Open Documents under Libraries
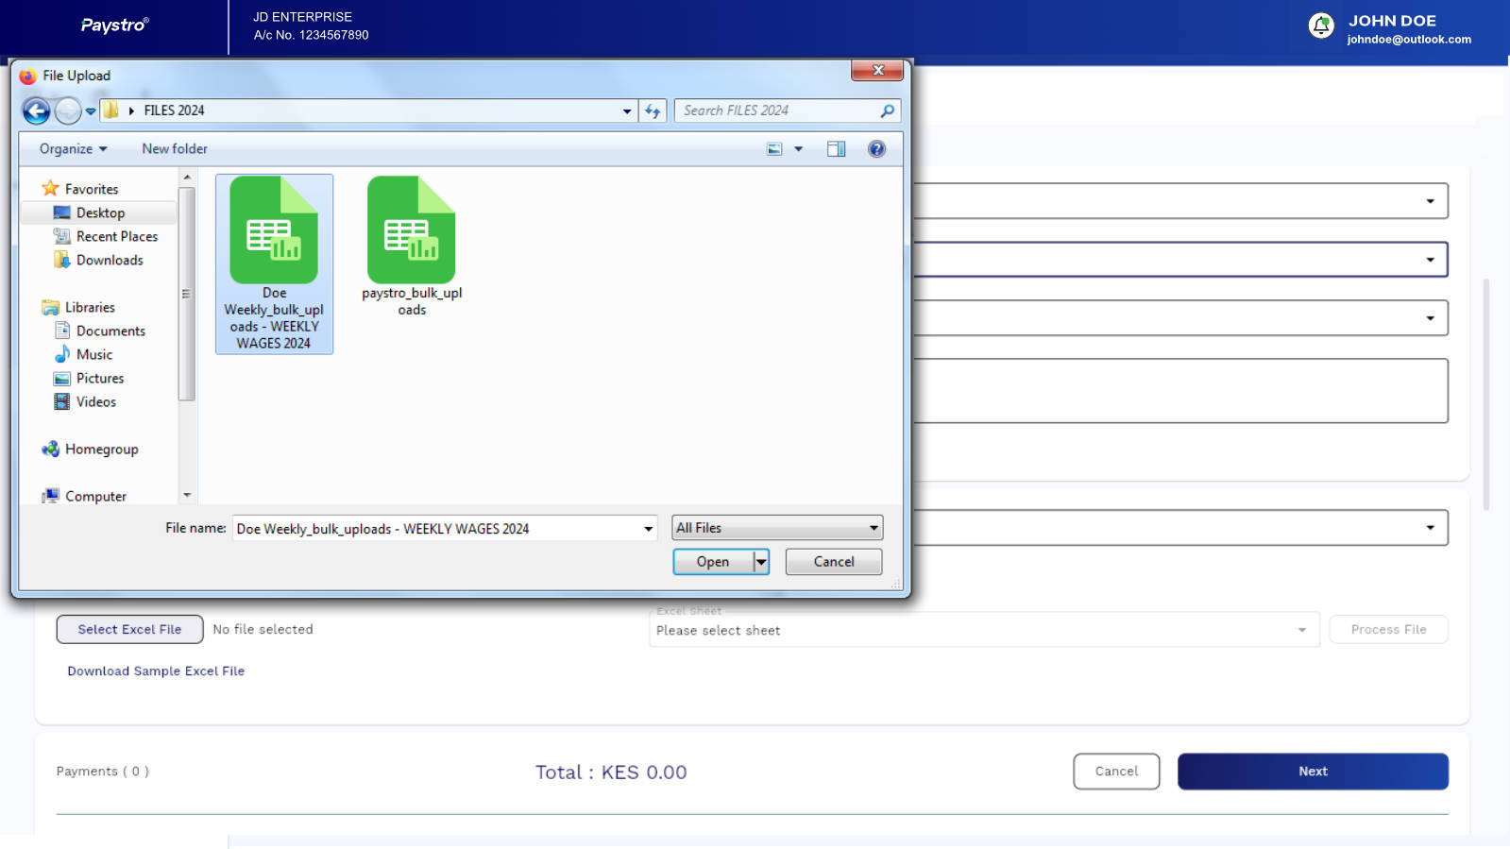 click(110, 331)
